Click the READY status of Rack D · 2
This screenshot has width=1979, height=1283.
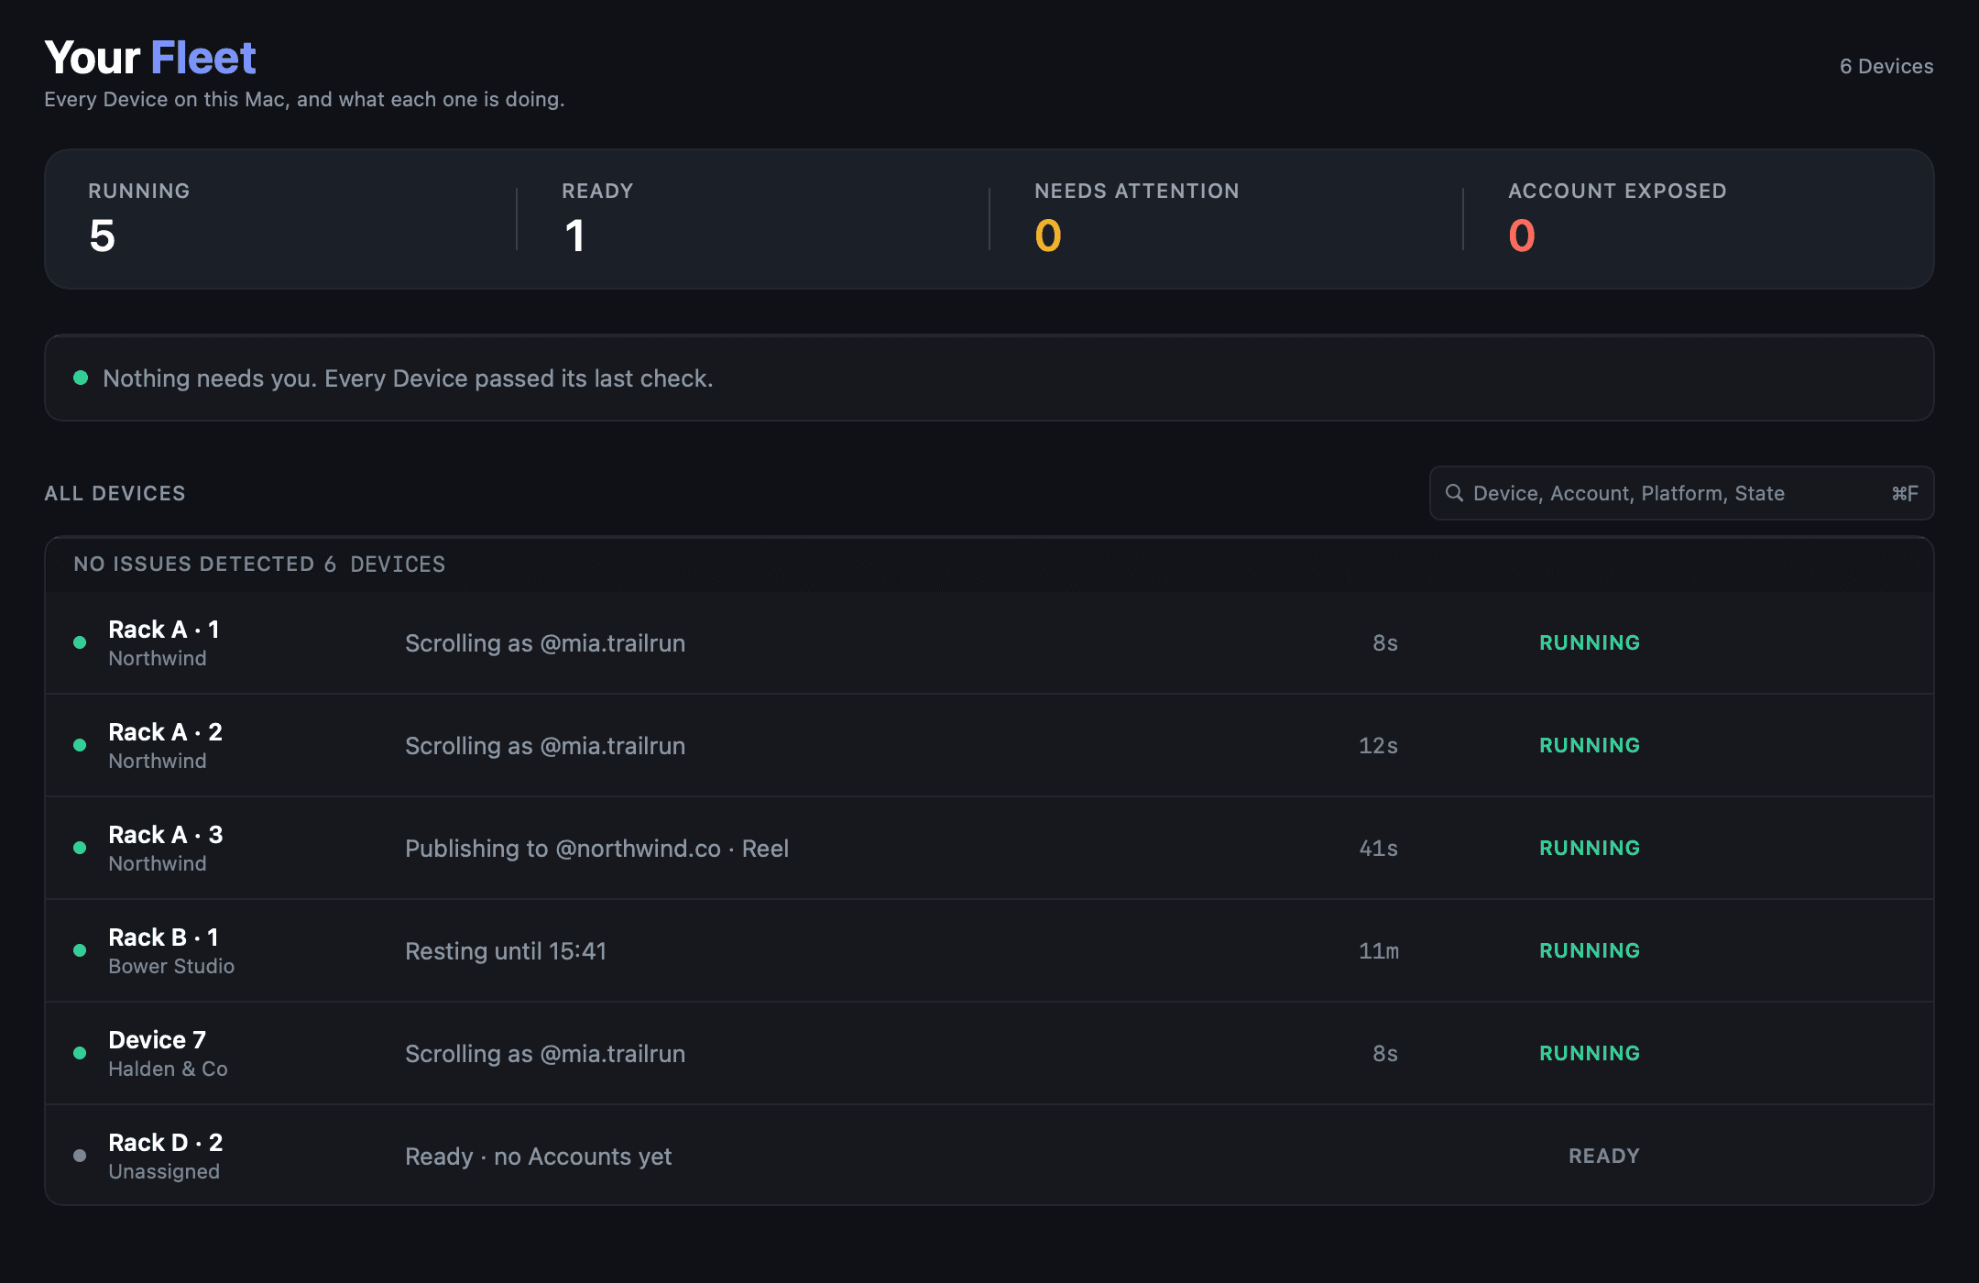1604,1156
